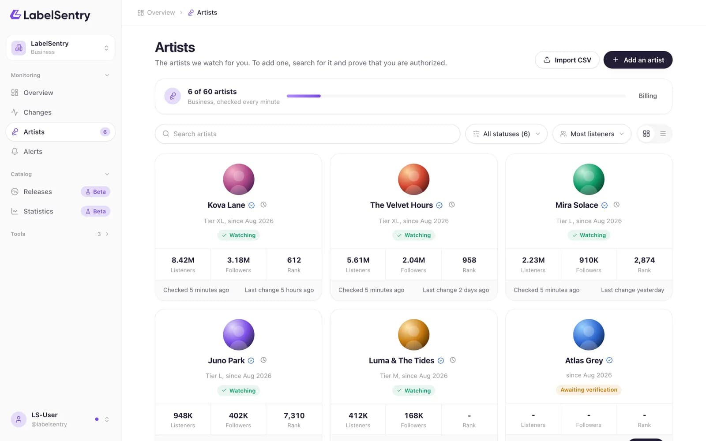
Task: Click verified badge next to Atlas Grey
Action: tap(609, 360)
